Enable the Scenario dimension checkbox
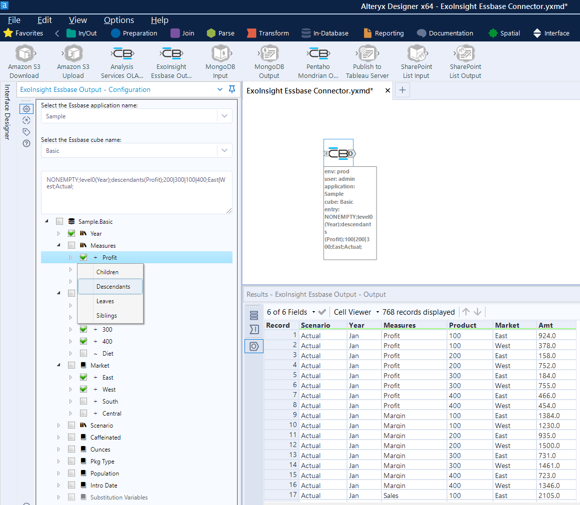 (71, 425)
